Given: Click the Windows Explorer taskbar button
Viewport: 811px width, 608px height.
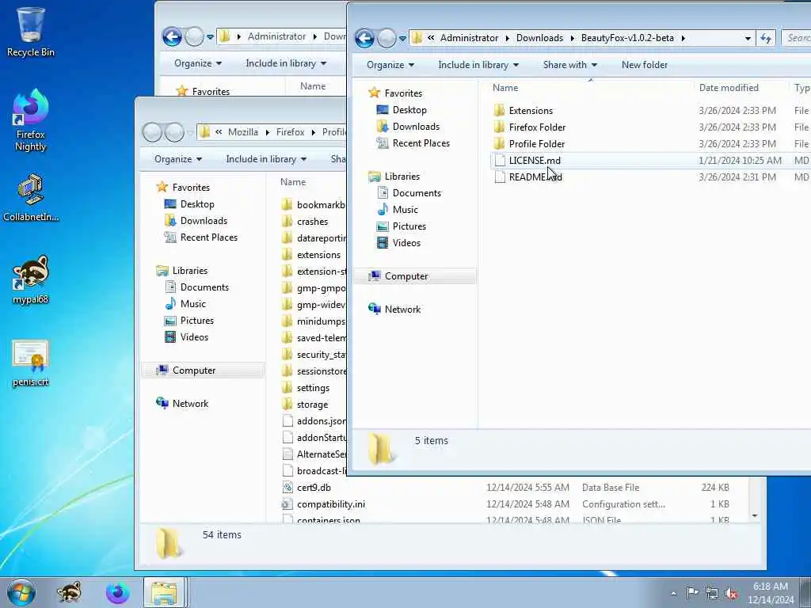Looking at the screenshot, I should 164,592.
